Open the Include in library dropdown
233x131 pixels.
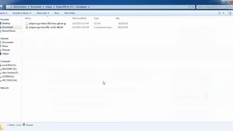point(22,13)
